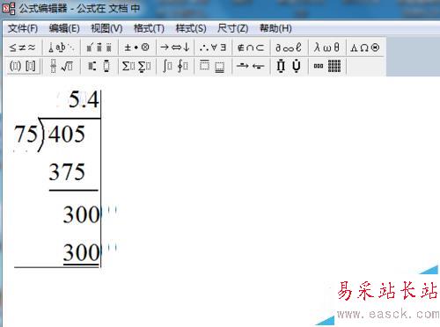The image size is (440, 327).
Task: Click the quotient 5.4 in the equation
Action: (84, 100)
